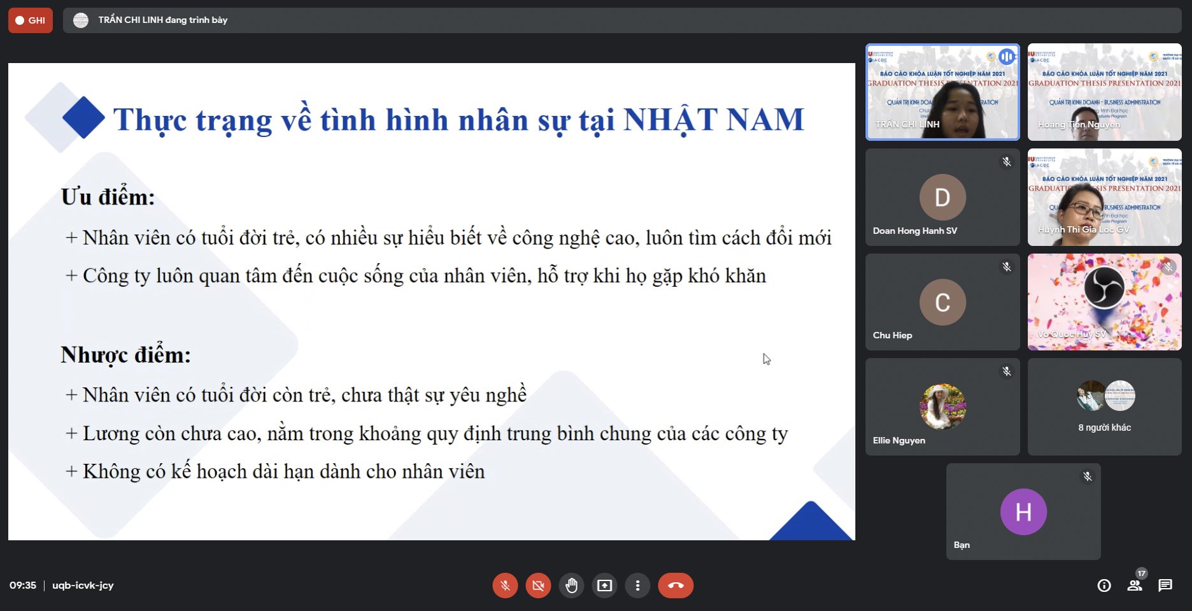Image resolution: width=1192 pixels, height=611 pixels.
Task: Click line Nhân viên có tuổi đời còn trẻ
Action: (x=296, y=395)
